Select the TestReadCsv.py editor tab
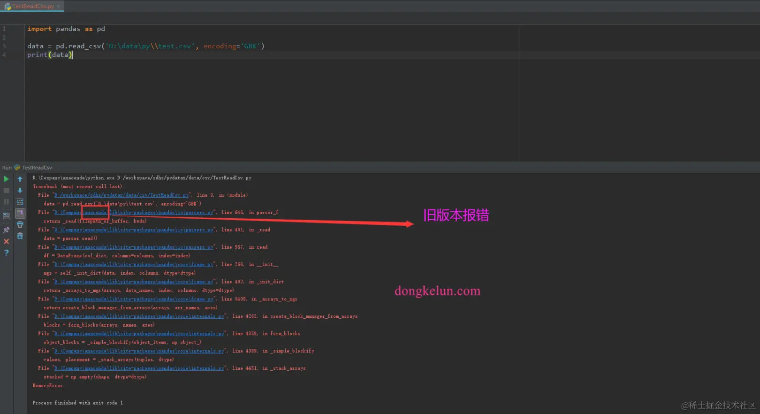The width and height of the screenshot is (760, 414). coord(33,6)
